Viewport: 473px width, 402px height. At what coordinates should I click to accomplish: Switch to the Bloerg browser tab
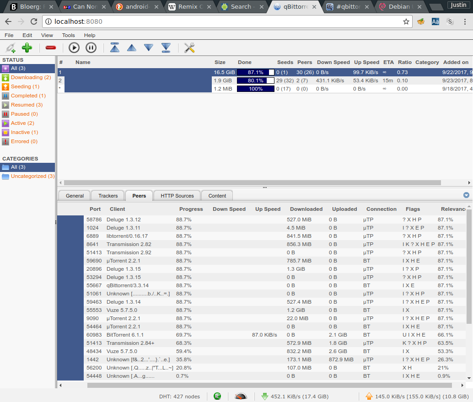[32, 7]
